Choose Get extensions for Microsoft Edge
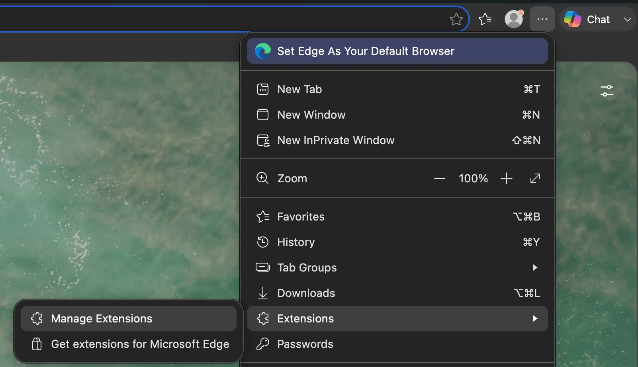The width and height of the screenshot is (638, 367). 129,344
